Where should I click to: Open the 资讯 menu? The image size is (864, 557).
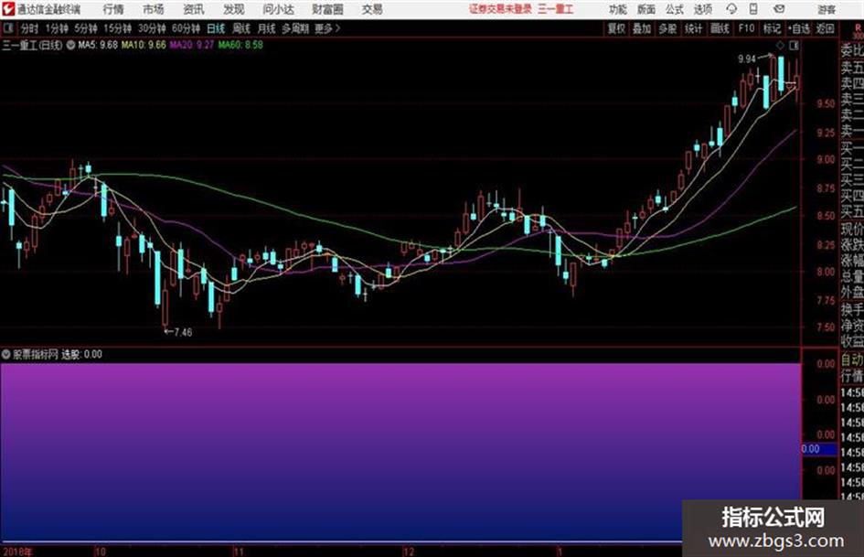click(194, 9)
